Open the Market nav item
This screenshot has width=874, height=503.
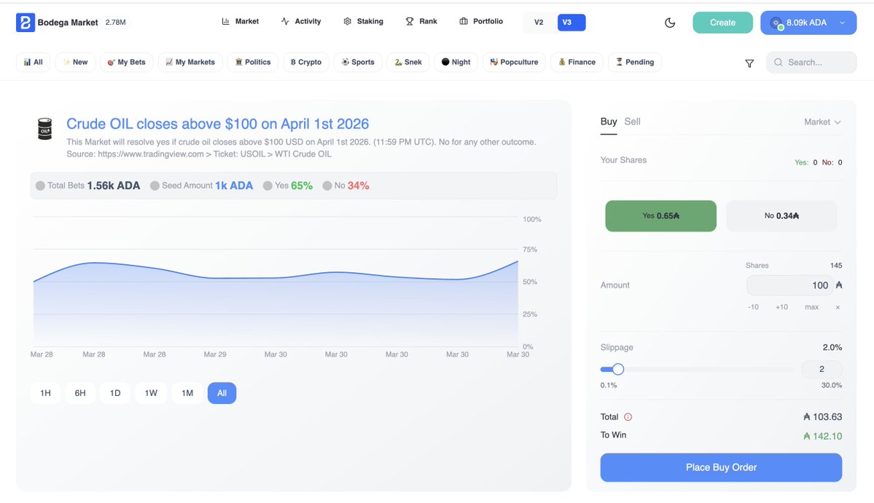[241, 21]
